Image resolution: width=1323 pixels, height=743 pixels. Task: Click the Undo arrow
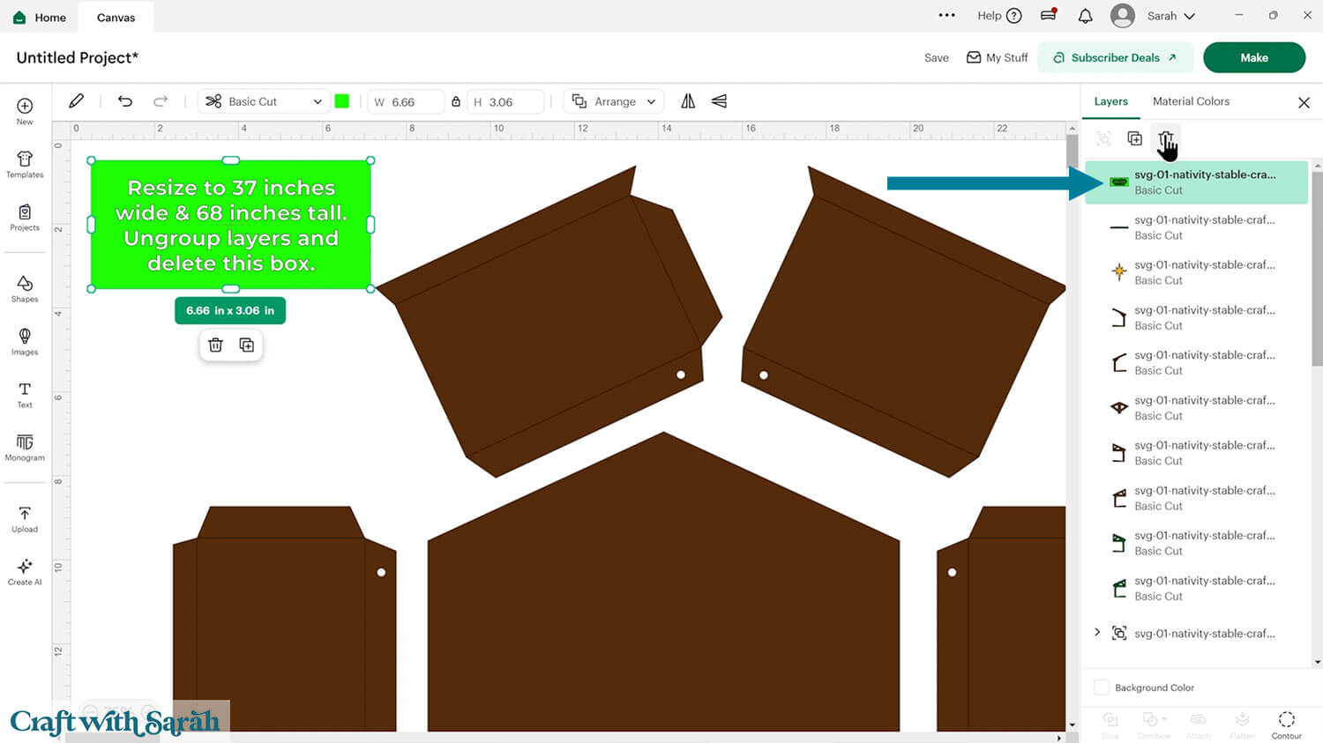[x=125, y=101]
